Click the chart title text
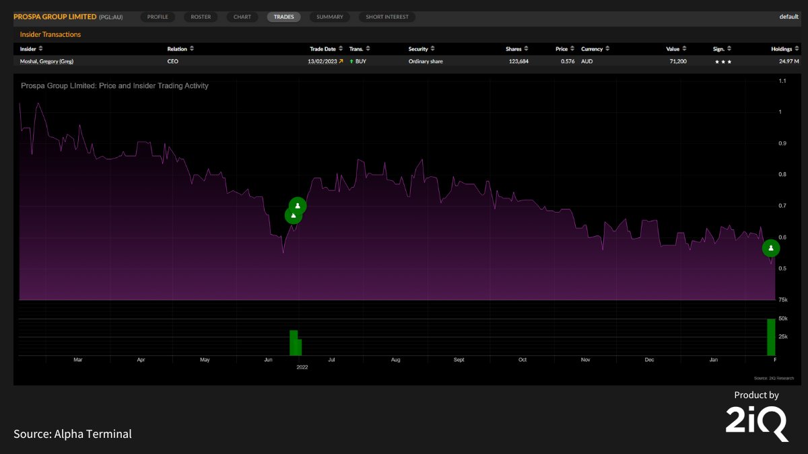Screen dimensions: 808x454 point(114,86)
